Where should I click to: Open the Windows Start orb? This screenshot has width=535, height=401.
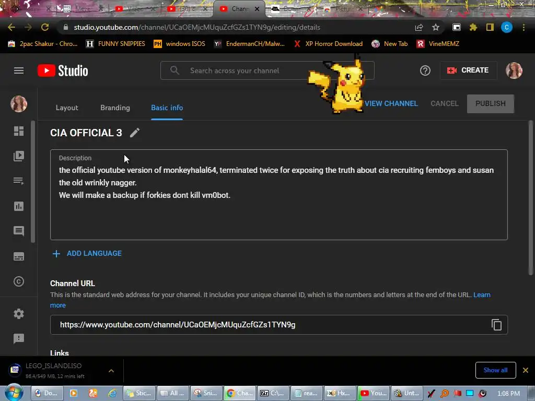14,393
